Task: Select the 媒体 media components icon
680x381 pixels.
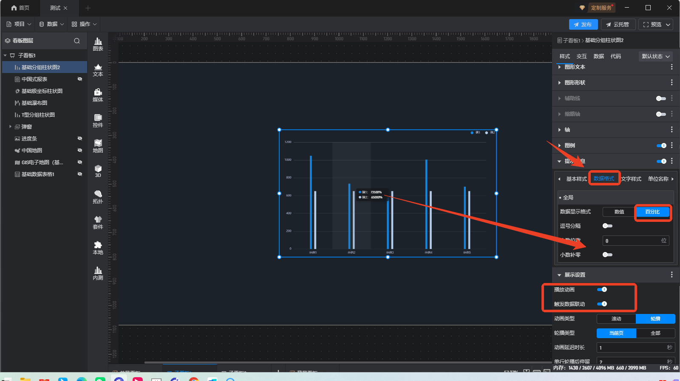Action: (98, 95)
